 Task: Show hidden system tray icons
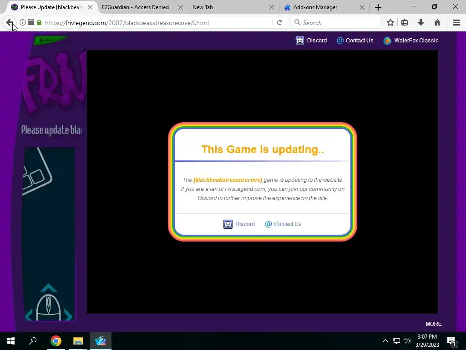coord(385,341)
